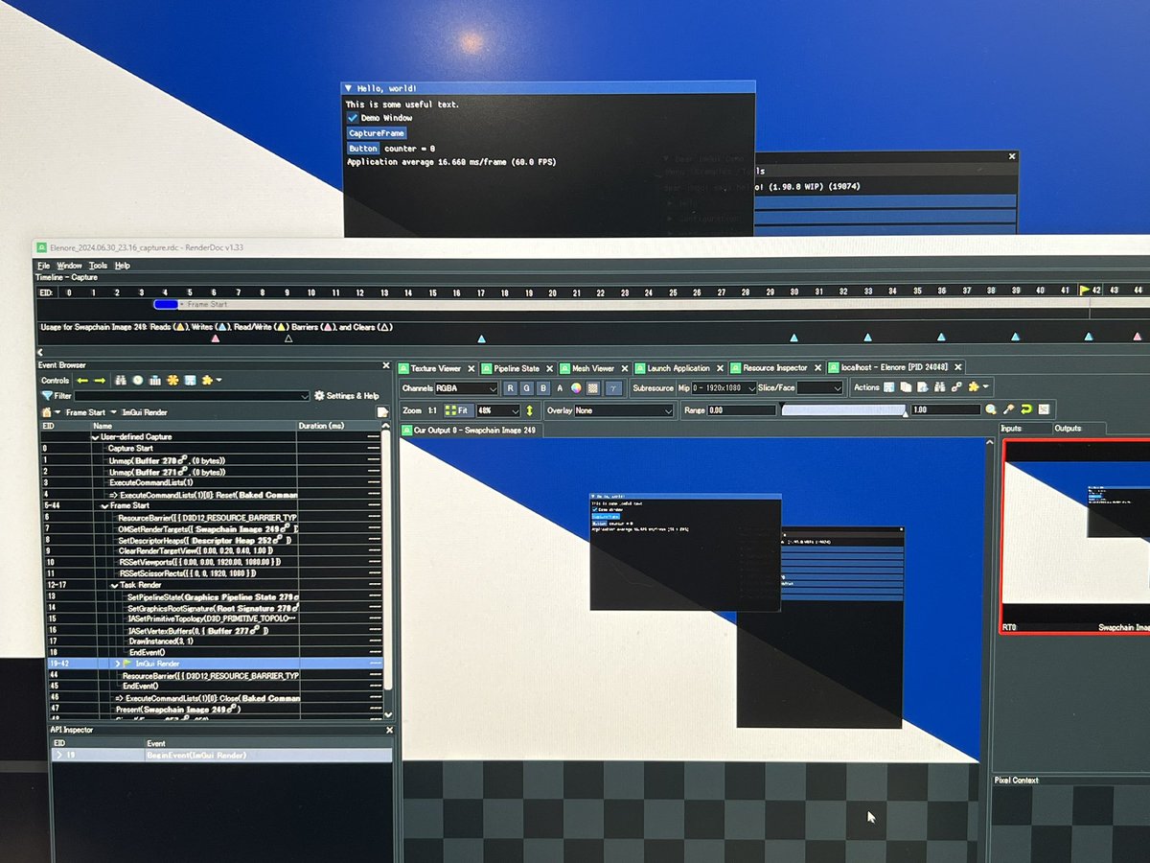Toggle the 1:1 zoom button
The image size is (1150, 863).
point(432,410)
